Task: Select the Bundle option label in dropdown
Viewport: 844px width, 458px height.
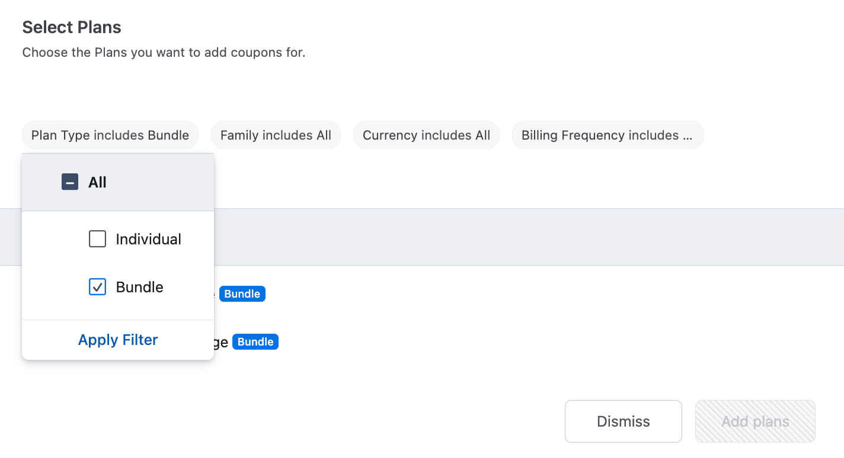Action: (140, 287)
